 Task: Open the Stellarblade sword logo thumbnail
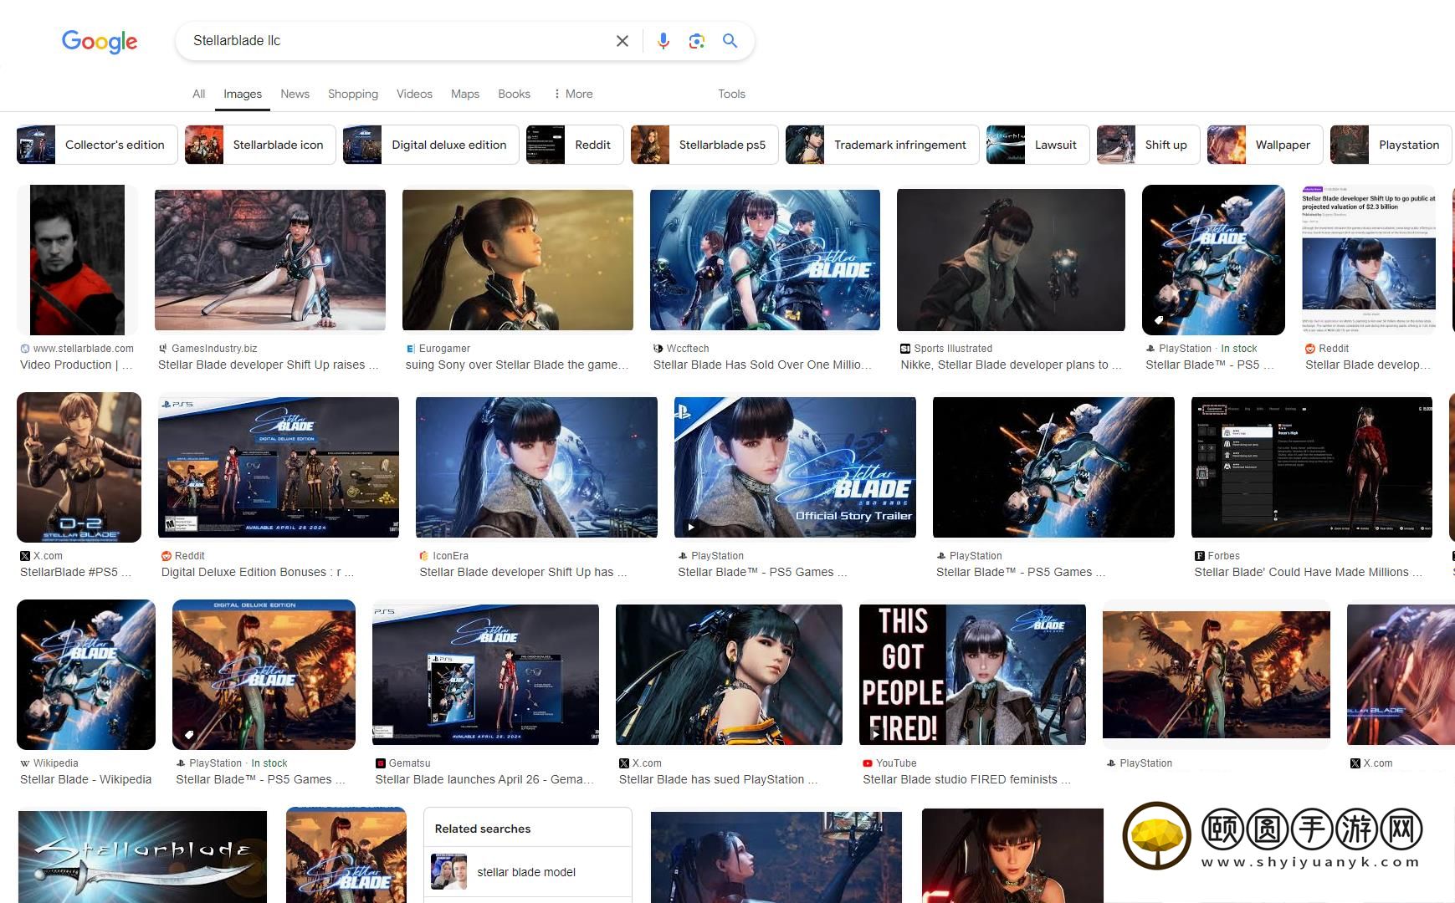142,857
